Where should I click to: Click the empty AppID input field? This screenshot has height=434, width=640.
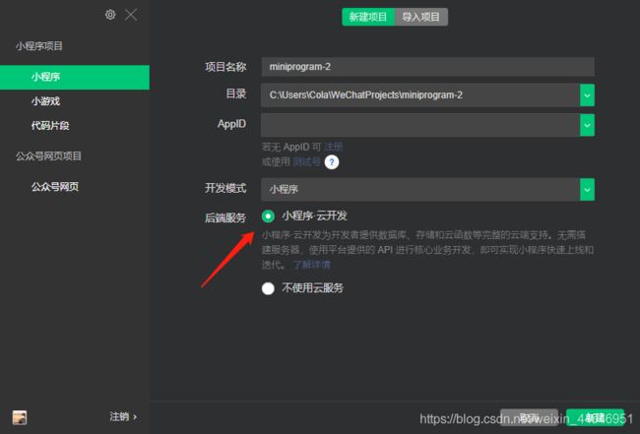click(420, 125)
